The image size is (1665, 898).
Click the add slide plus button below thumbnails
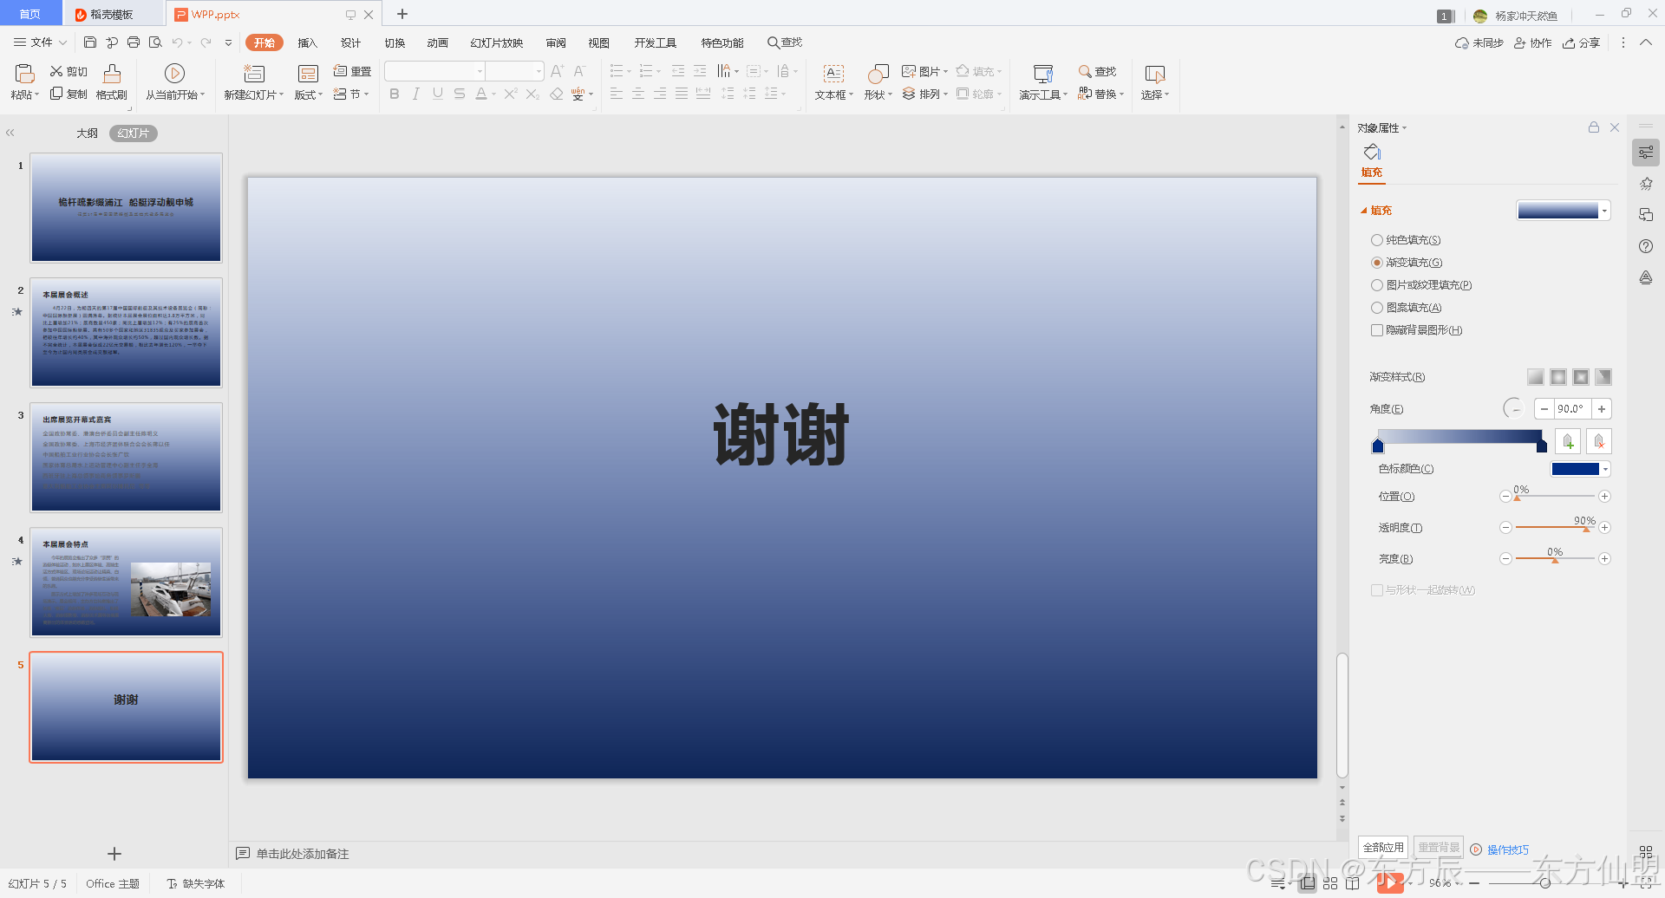click(x=114, y=854)
